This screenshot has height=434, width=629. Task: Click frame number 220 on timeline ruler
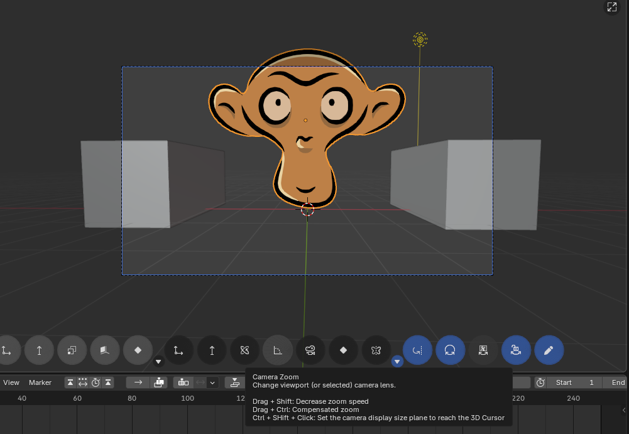[518, 398]
